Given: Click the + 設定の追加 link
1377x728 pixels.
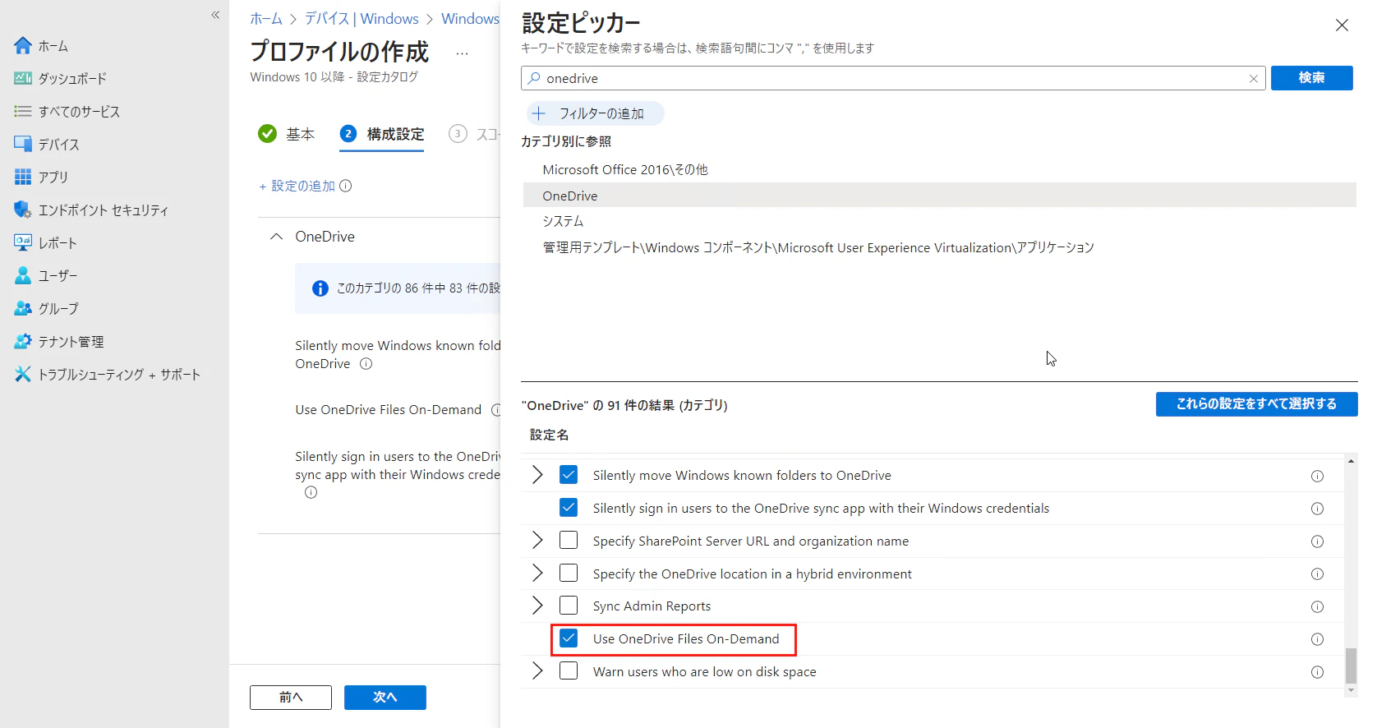Looking at the screenshot, I should coord(297,187).
